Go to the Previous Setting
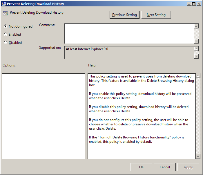 [x=125, y=15]
